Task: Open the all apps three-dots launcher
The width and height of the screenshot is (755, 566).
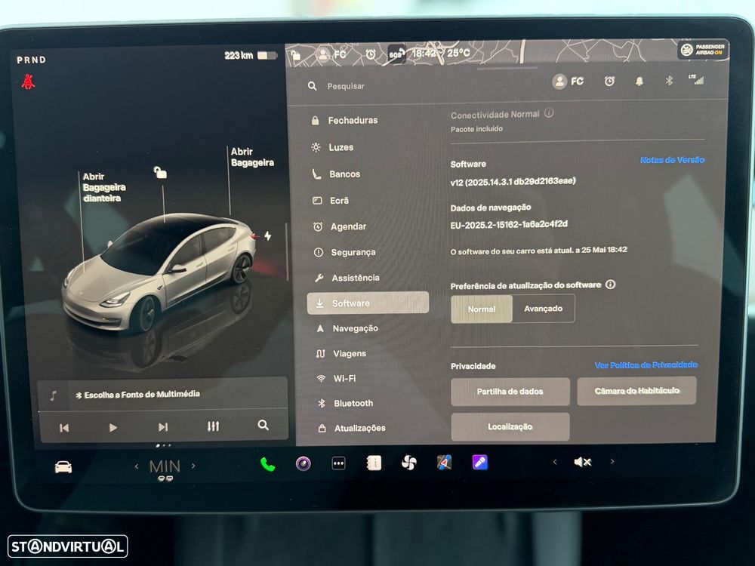Action: (338, 463)
